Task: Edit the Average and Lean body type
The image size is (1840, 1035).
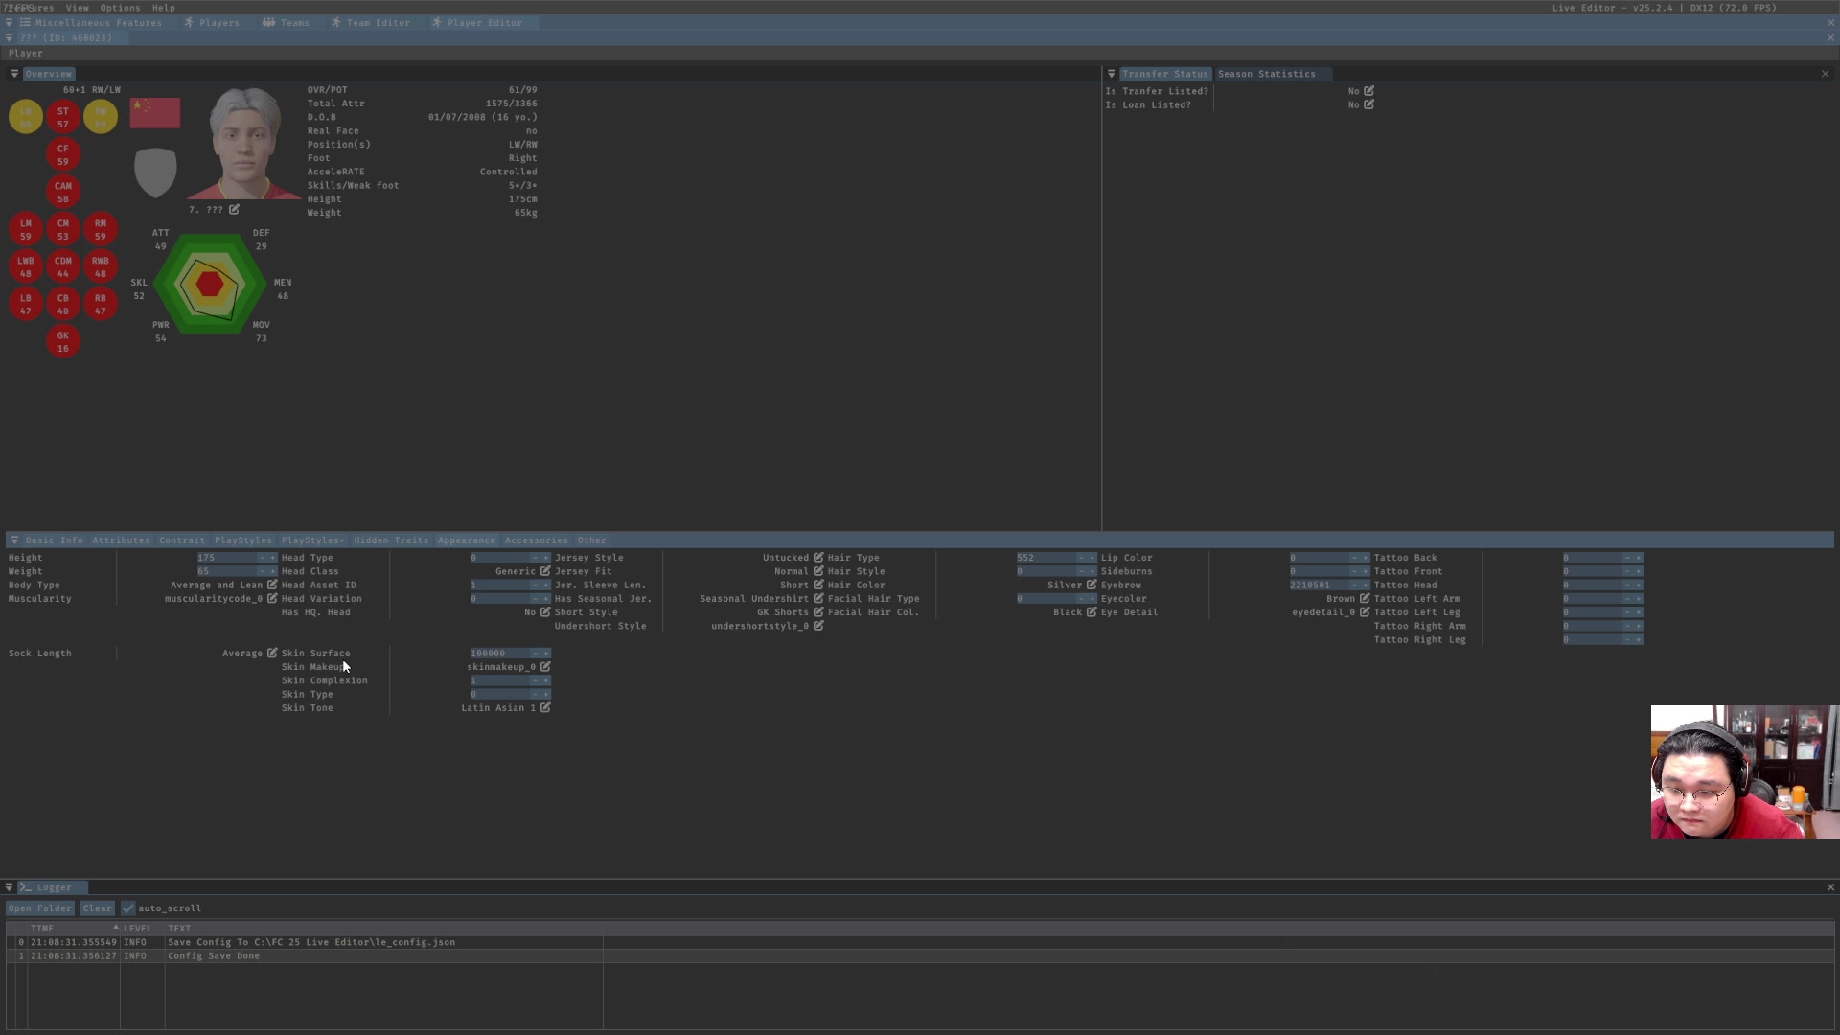Action: [x=272, y=585]
